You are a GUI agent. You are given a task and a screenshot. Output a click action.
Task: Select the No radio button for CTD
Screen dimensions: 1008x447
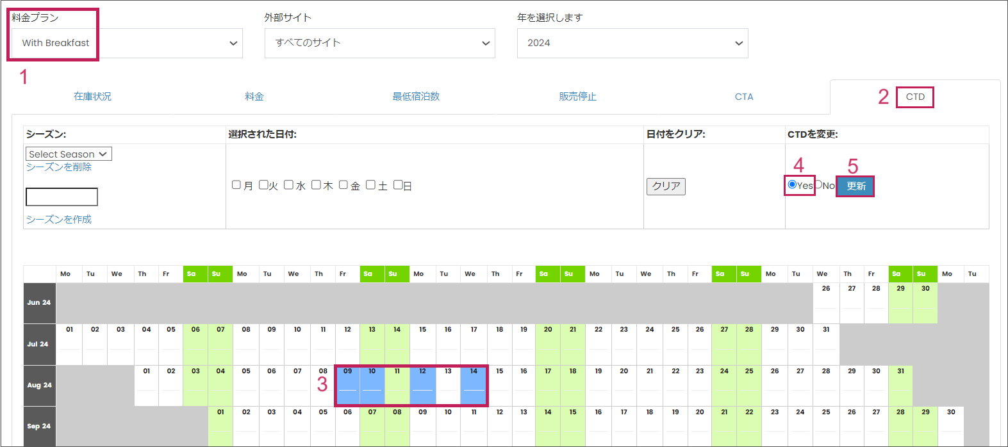click(x=818, y=184)
